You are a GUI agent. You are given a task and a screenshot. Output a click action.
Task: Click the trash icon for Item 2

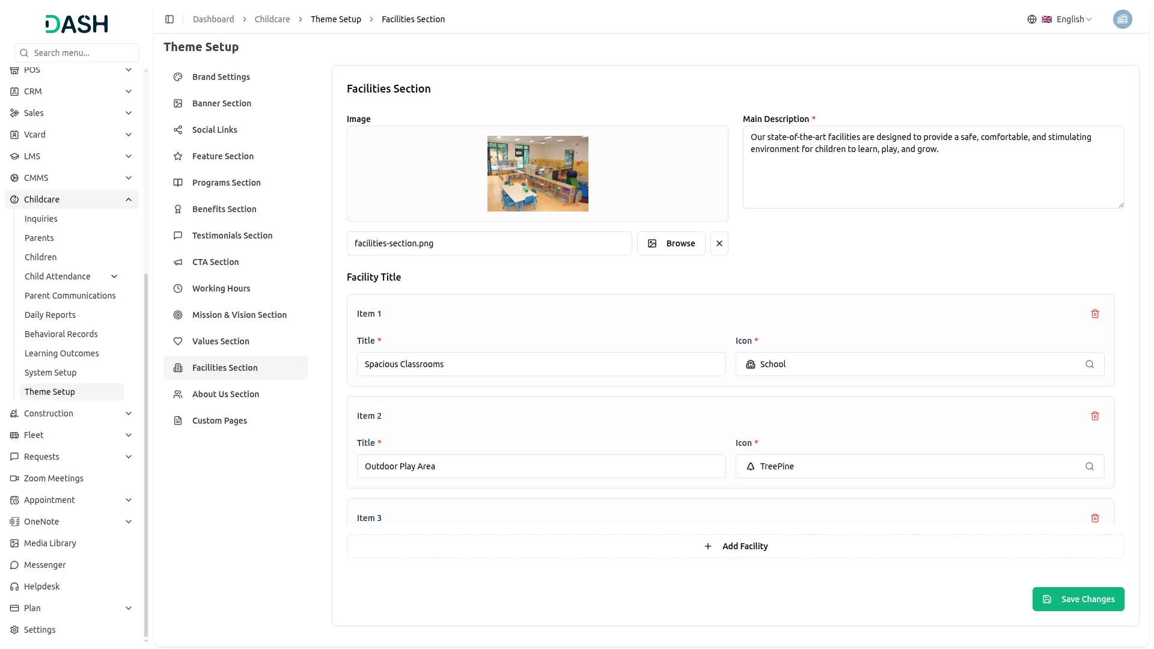pyautogui.click(x=1094, y=416)
